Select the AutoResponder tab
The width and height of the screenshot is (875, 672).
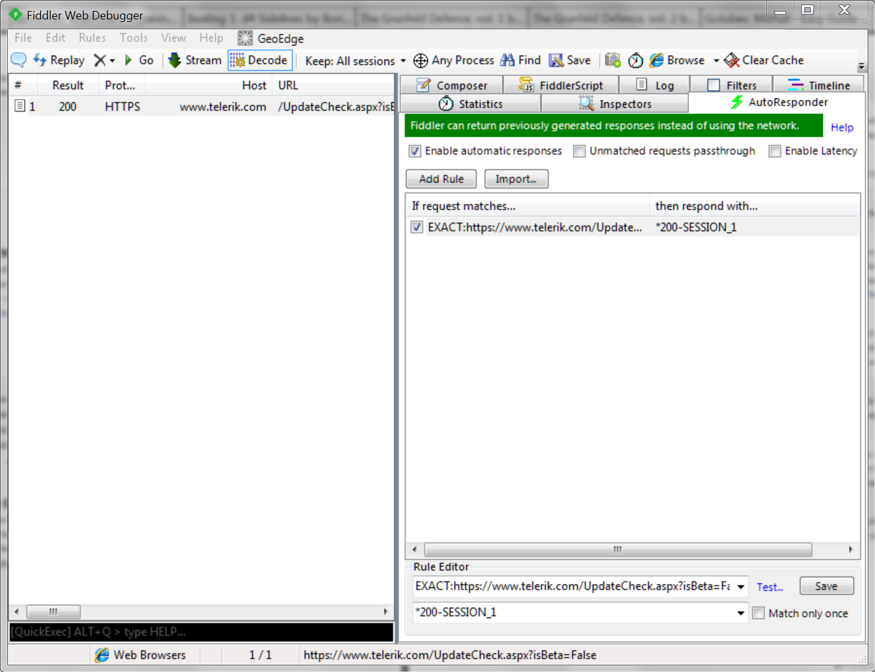click(x=777, y=102)
